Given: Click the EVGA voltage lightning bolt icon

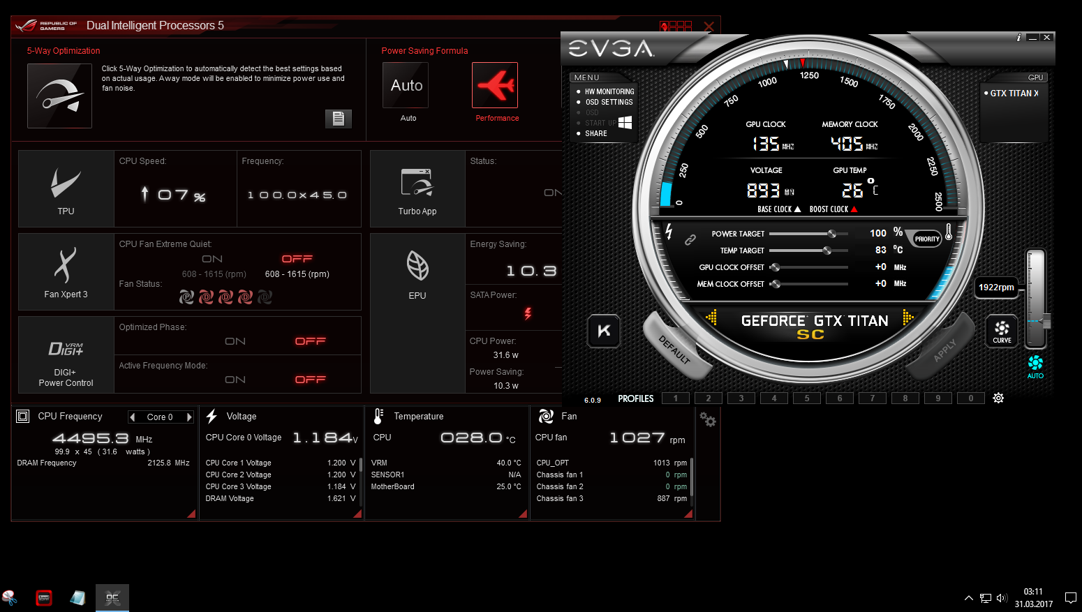Looking at the screenshot, I should pos(669,231).
